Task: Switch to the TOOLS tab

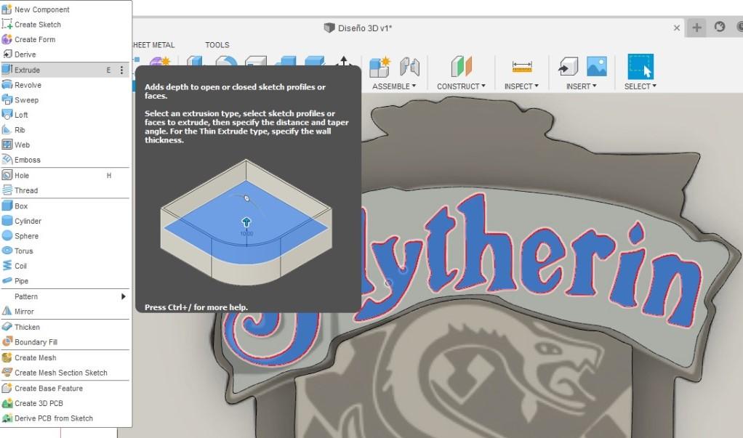Action: tap(217, 45)
